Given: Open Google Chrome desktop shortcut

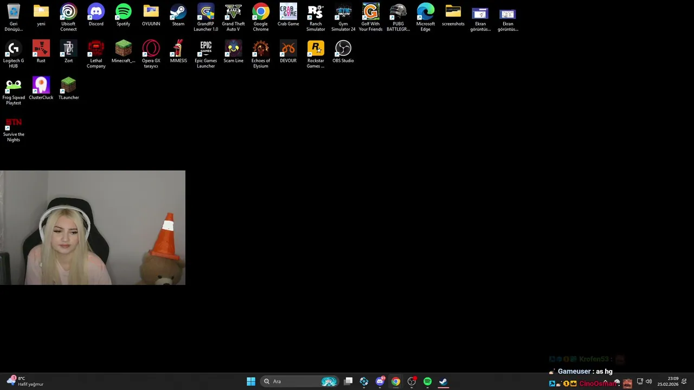Looking at the screenshot, I should [261, 17].
